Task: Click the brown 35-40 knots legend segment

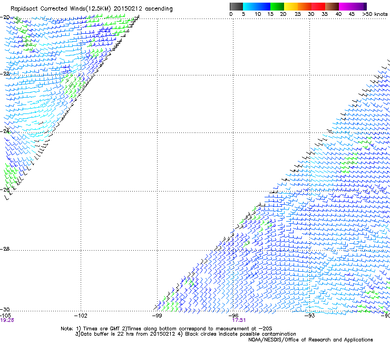Action: click(332, 6)
